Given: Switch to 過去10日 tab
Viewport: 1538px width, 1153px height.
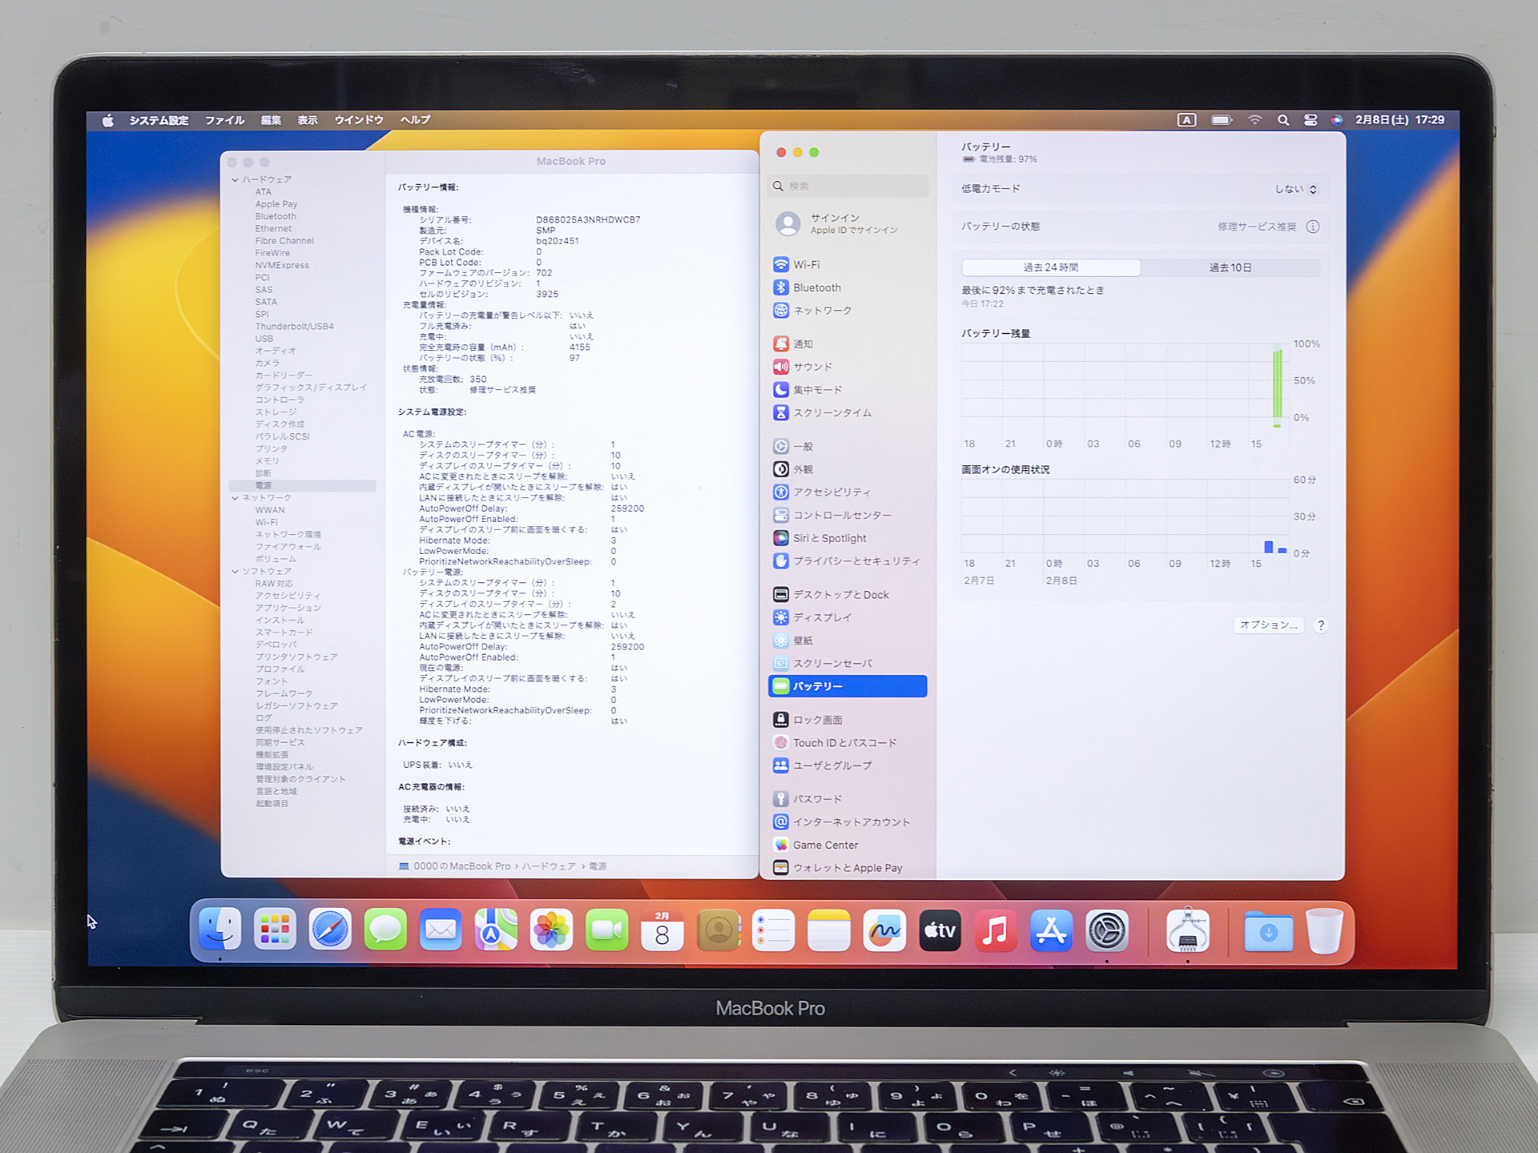Looking at the screenshot, I should point(1230,267).
